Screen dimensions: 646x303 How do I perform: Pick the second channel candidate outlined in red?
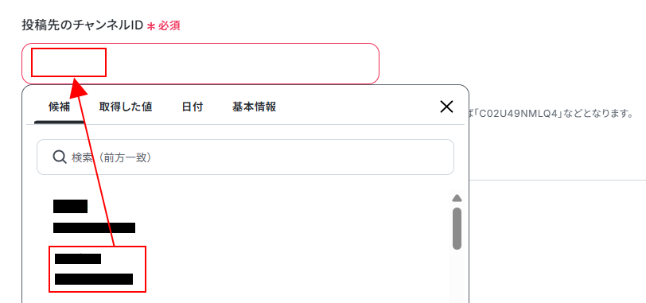click(98, 270)
